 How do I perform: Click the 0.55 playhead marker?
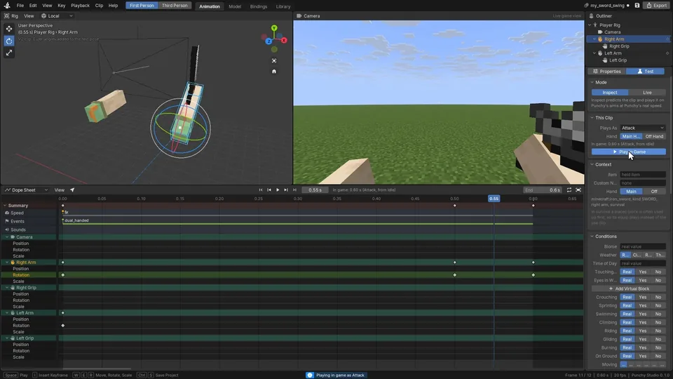[494, 199]
